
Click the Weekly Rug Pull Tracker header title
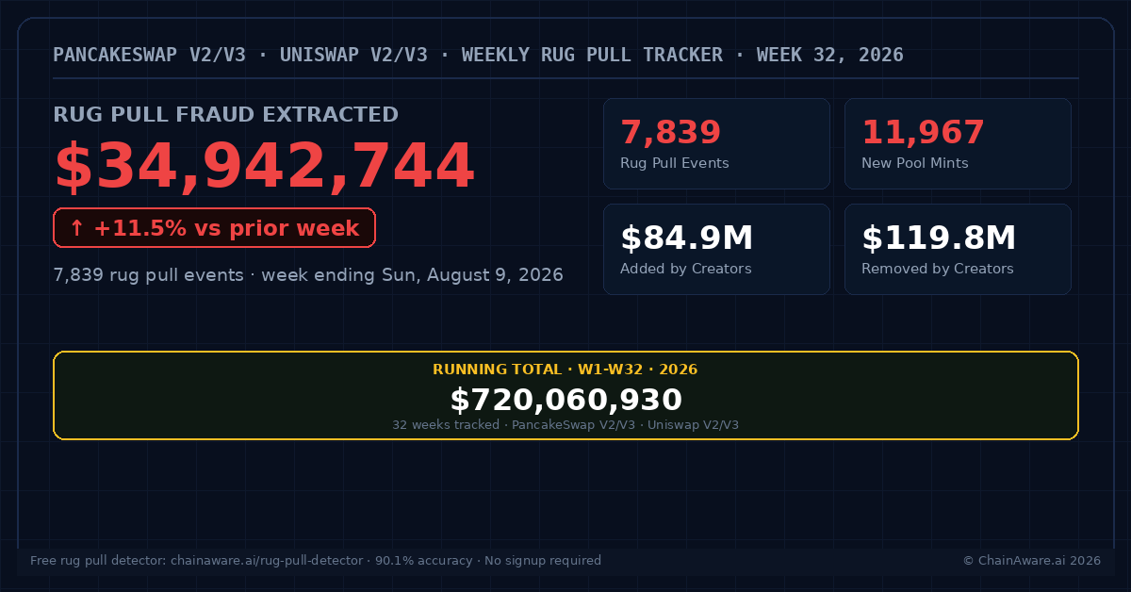click(x=592, y=55)
